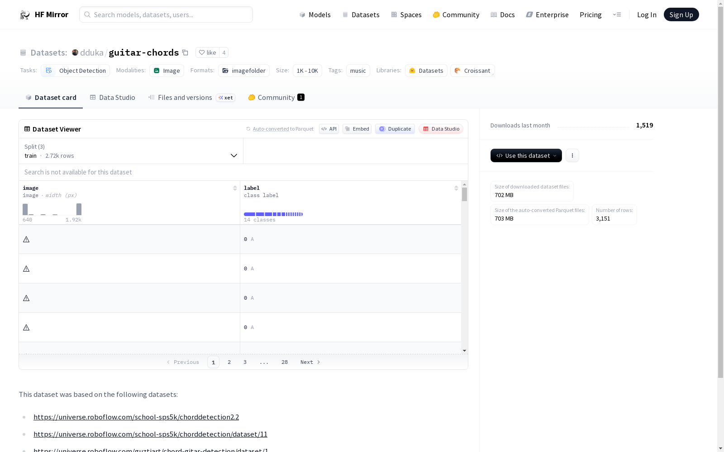
Task: Click the Sign Up button
Action: [x=681, y=14]
